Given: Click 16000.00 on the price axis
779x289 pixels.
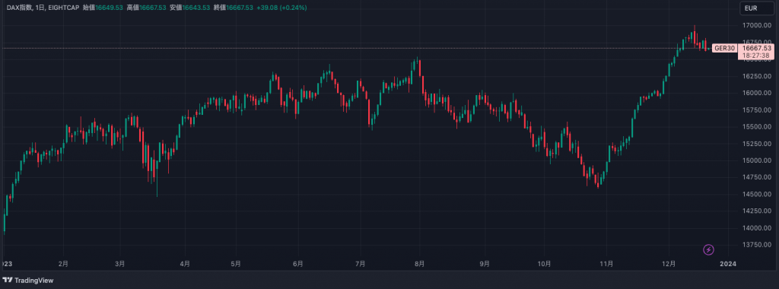Looking at the screenshot, I should click(757, 93).
